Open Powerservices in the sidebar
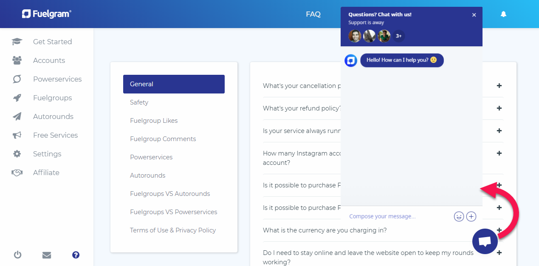 point(57,79)
